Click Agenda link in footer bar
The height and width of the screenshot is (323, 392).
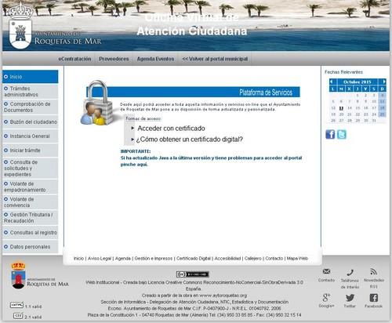(123, 258)
